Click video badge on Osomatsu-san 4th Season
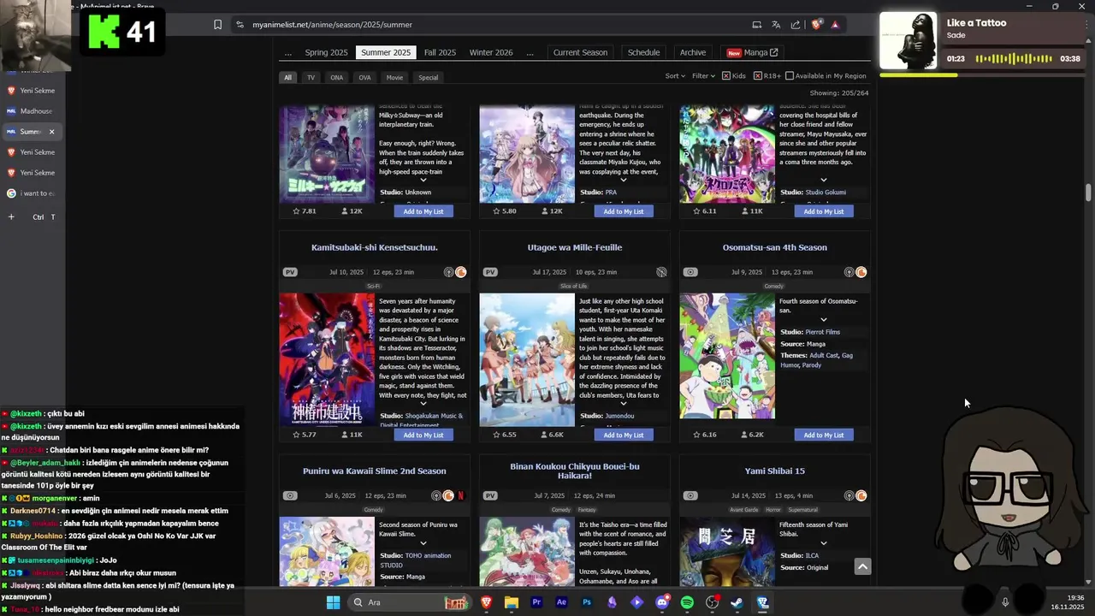The width and height of the screenshot is (1095, 616). point(690,272)
